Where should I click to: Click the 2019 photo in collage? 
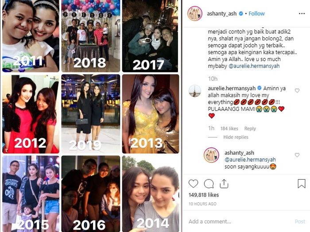90,114
